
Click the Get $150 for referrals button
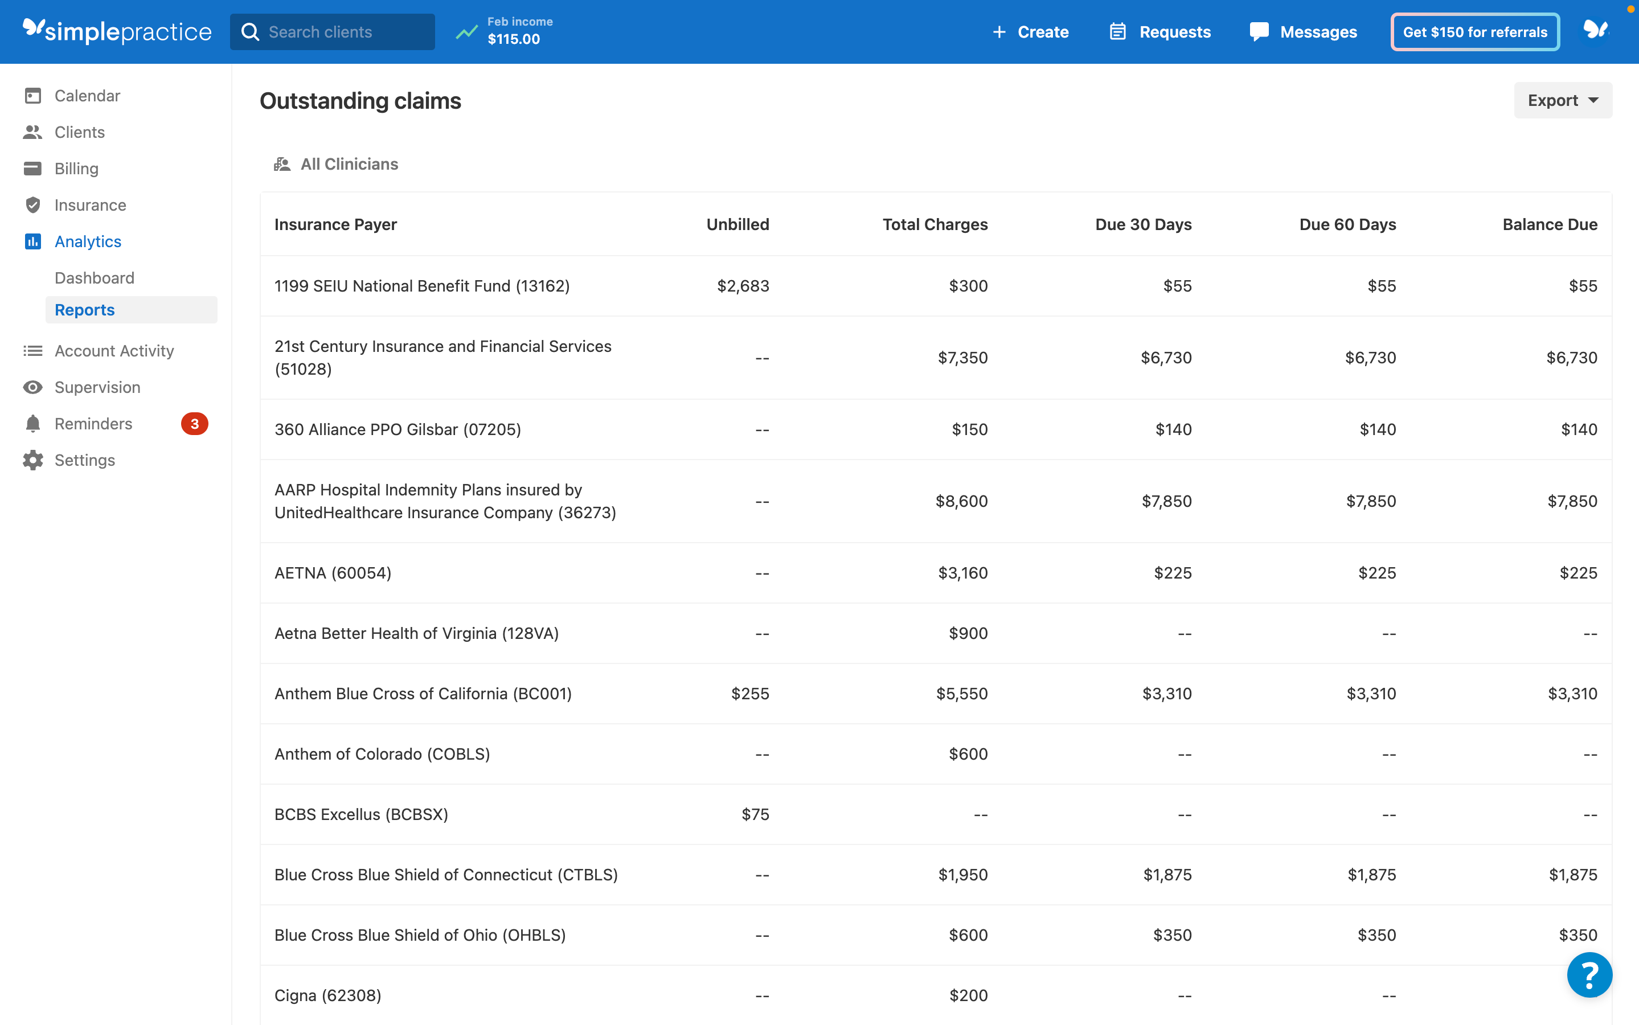[x=1475, y=31]
